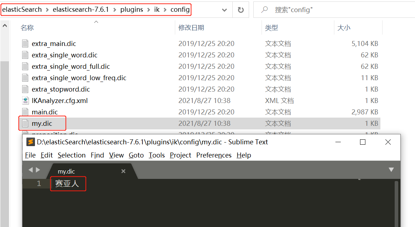
Task: Go to next tab with right arrow in Sublime
Action: (38, 170)
